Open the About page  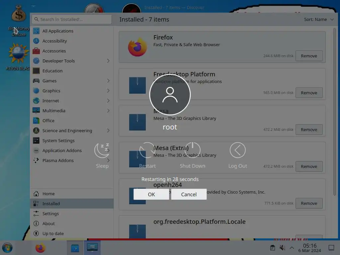click(x=72, y=223)
